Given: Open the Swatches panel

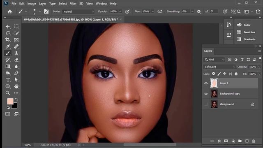Looking at the screenshot, I should pyautogui.click(x=246, y=32).
